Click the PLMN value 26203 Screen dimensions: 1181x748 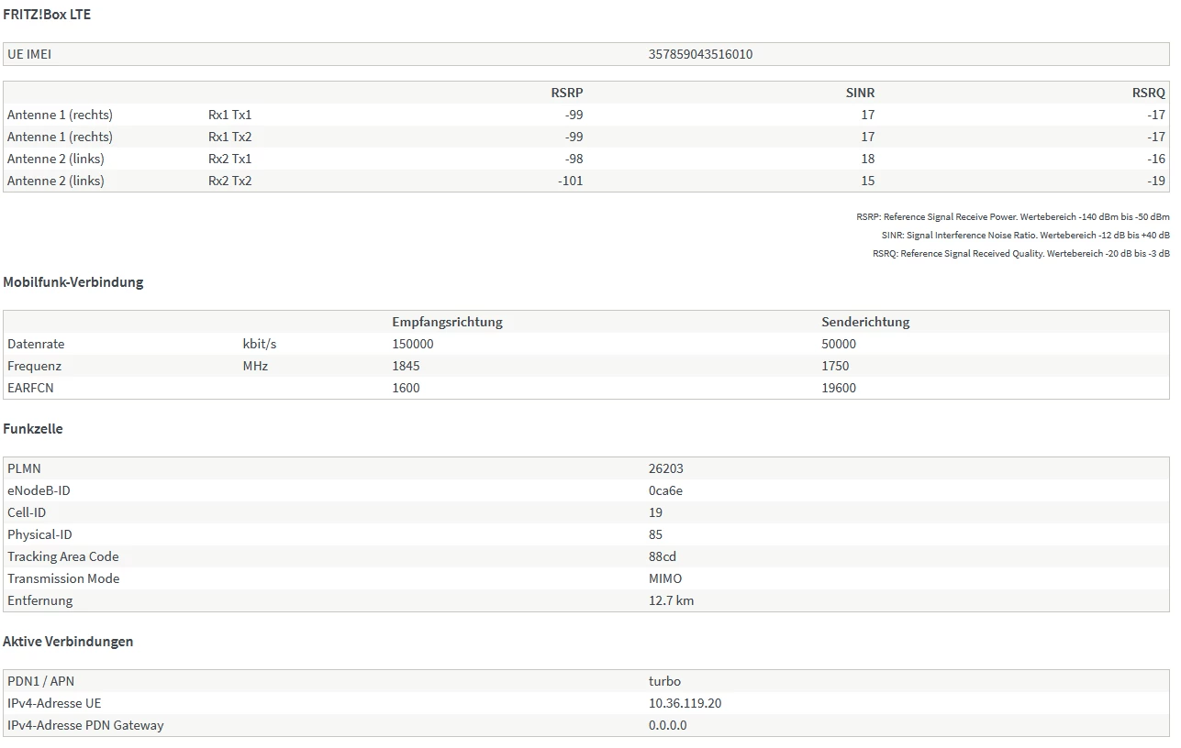(666, 468)
